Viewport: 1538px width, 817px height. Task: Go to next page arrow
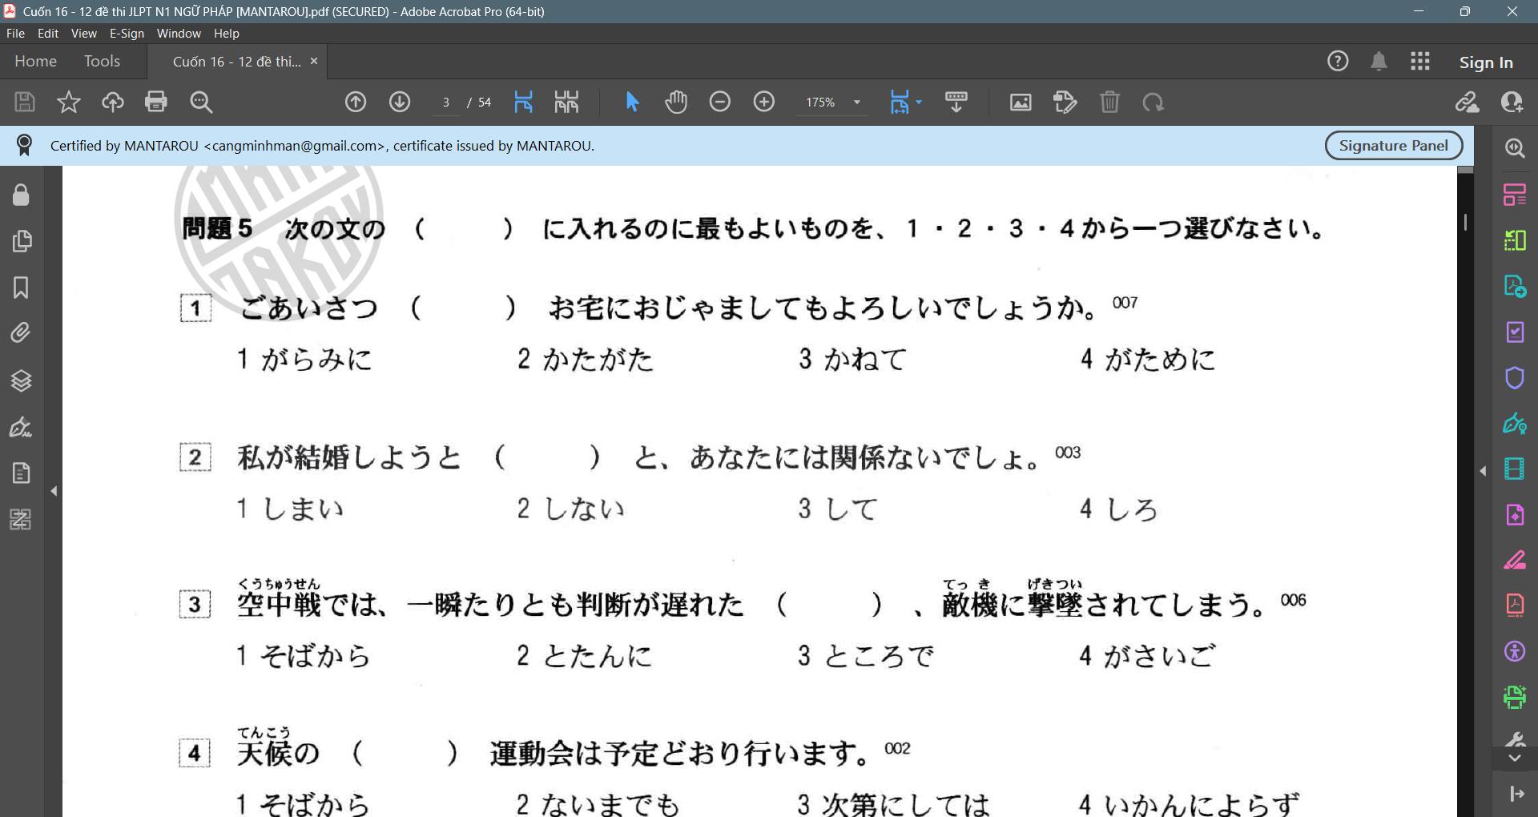400,102
